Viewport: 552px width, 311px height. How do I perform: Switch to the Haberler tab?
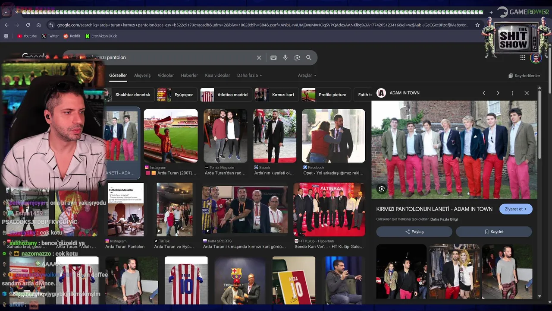[x=189, y=75]
